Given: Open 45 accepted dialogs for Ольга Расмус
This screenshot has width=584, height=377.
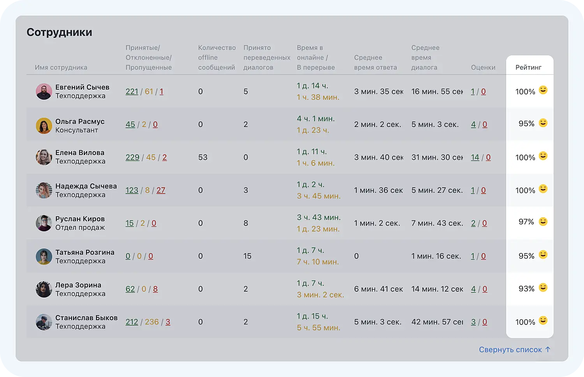Looking at the screenshot, I should [x=130, y=125].
